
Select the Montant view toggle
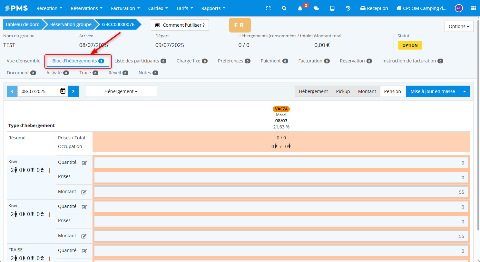tap(367, 91)
